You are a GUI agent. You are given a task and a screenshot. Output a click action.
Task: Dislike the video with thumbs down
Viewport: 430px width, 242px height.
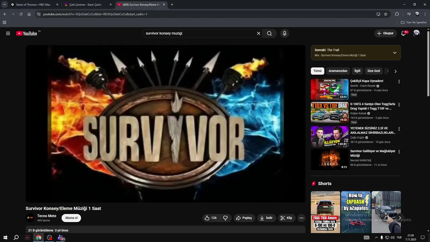pyautogui.click(x=225, y=218)
